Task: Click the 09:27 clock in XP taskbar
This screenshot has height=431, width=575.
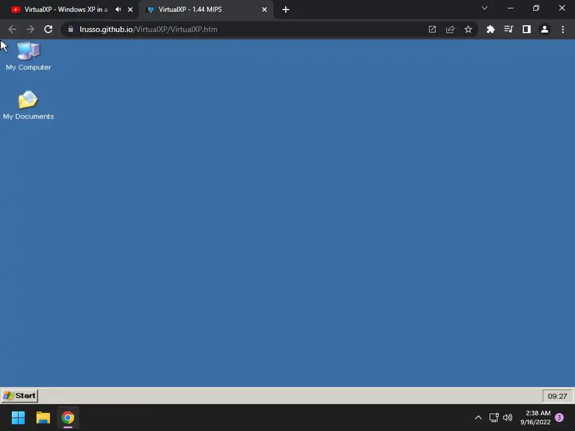Action: pos(558,396)
